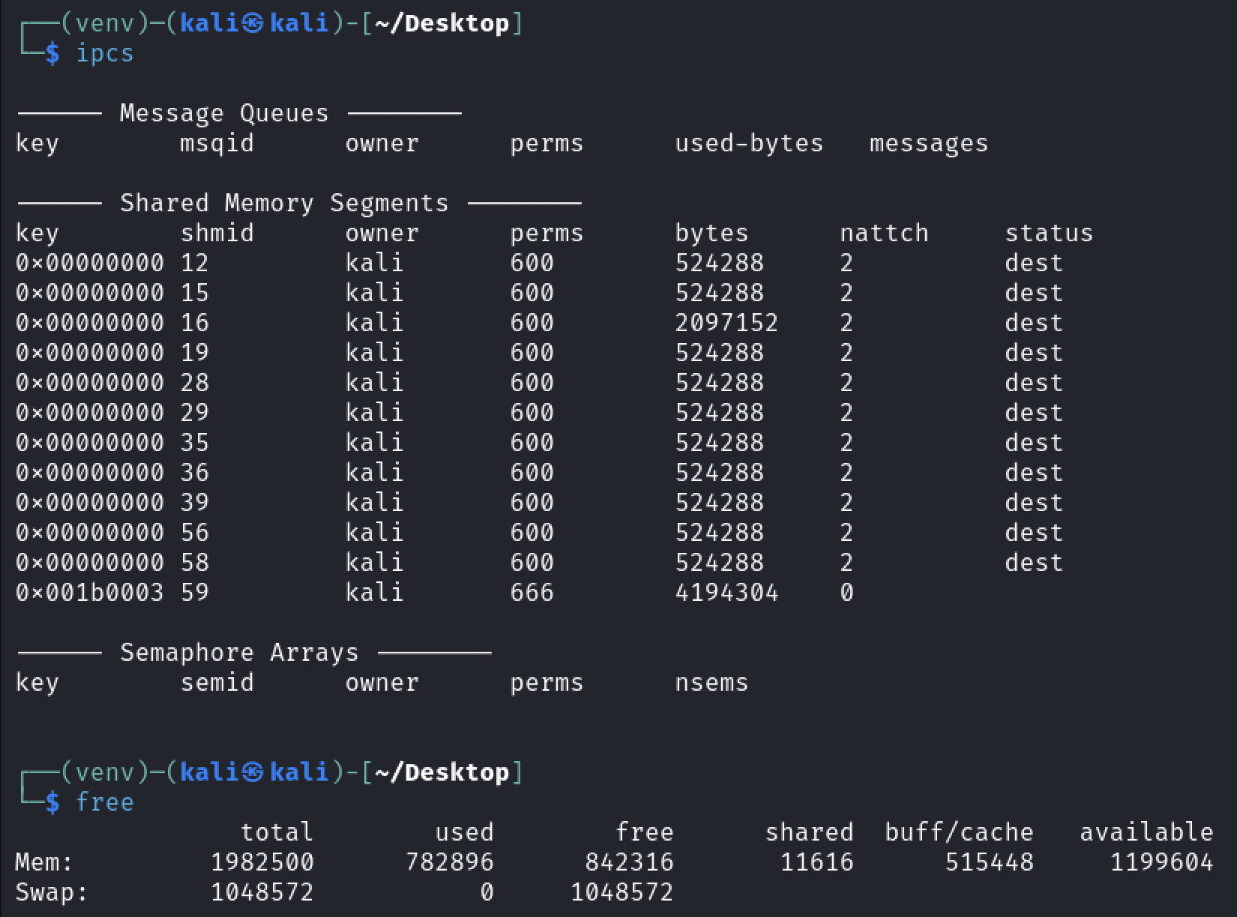Click the 'used-bytes' column header
The image size is (1237, 917).
(750, 143)
